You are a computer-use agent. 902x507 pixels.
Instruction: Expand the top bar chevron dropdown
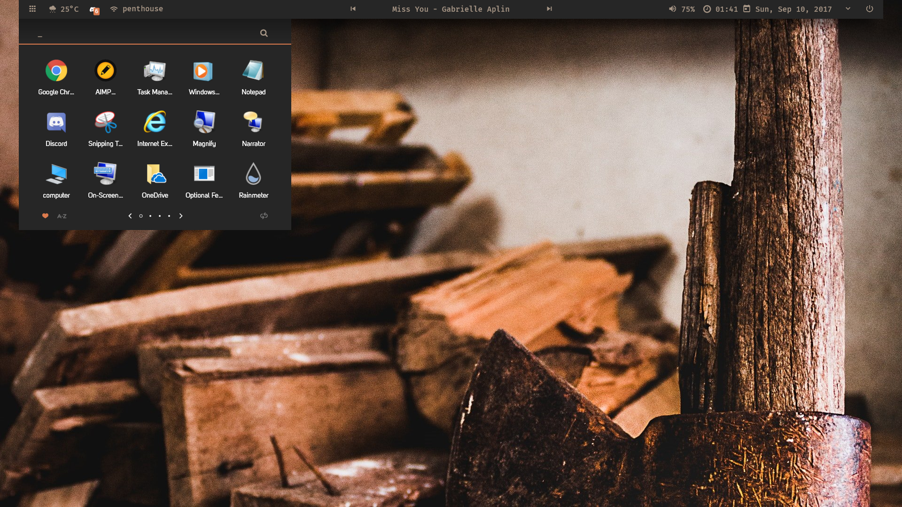(848, 8)
